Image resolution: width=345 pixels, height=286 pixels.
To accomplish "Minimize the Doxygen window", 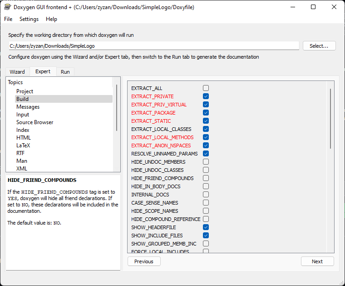I will coord(293,7).
